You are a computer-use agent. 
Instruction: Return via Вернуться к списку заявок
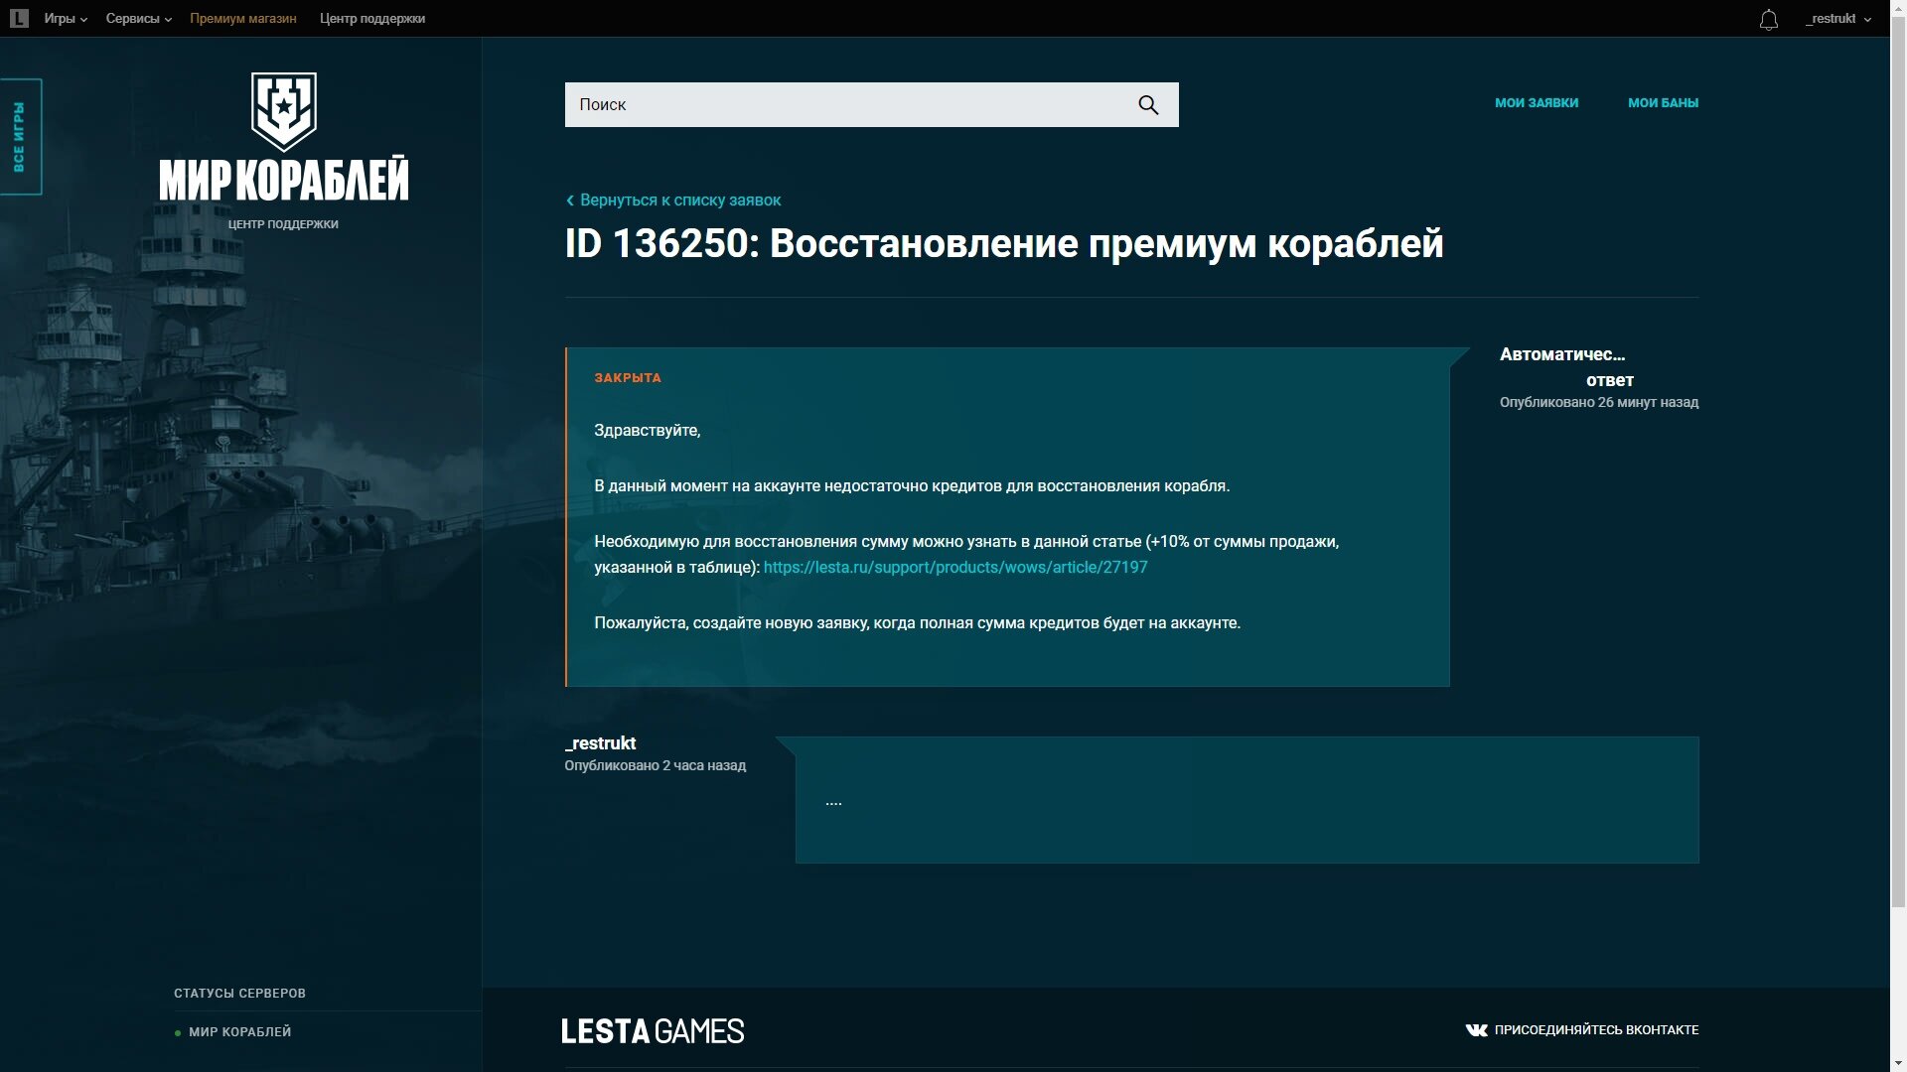673,201
